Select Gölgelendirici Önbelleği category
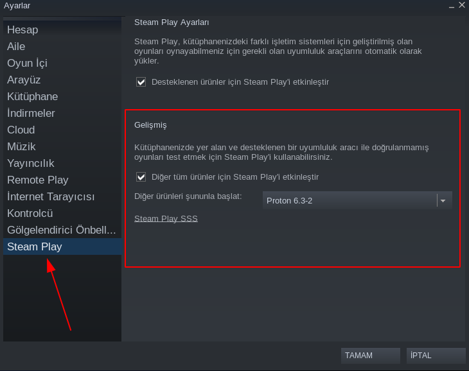The width and height of the screenshot is (469, 371). tap(61, 230)
